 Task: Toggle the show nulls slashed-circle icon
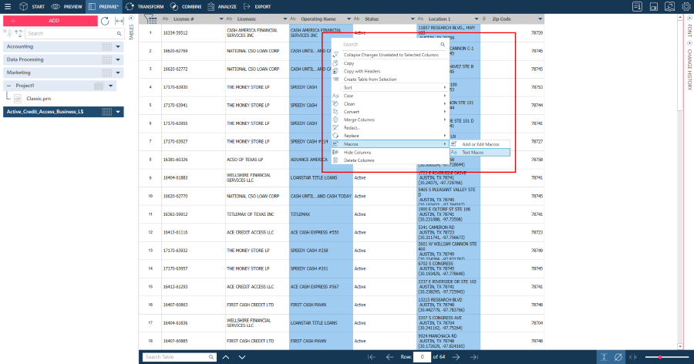[x=618, y=357]
